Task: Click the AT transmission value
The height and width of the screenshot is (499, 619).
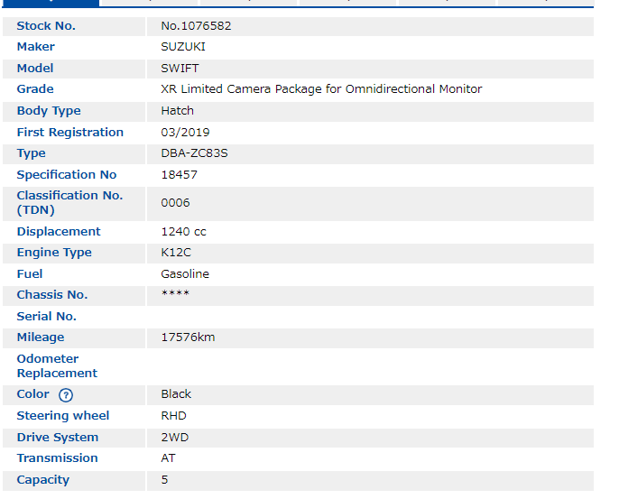Action: click(168, 458)
